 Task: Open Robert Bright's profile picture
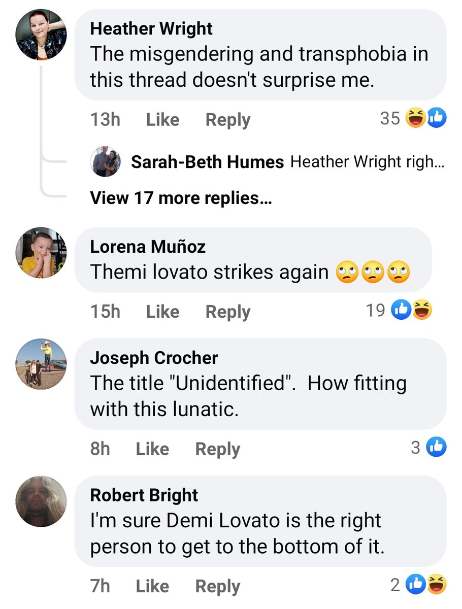(x=41, y=501)
